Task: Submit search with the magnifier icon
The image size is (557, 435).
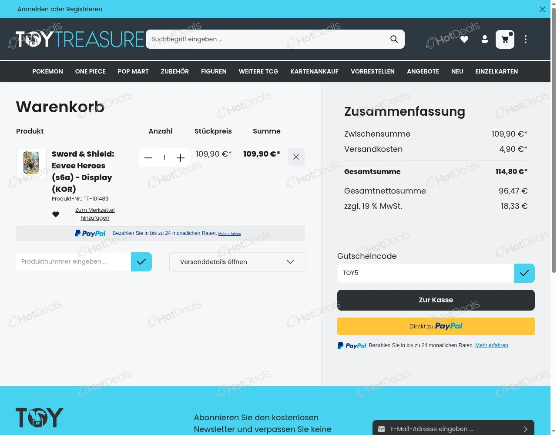Action: (x=394, y=39)
